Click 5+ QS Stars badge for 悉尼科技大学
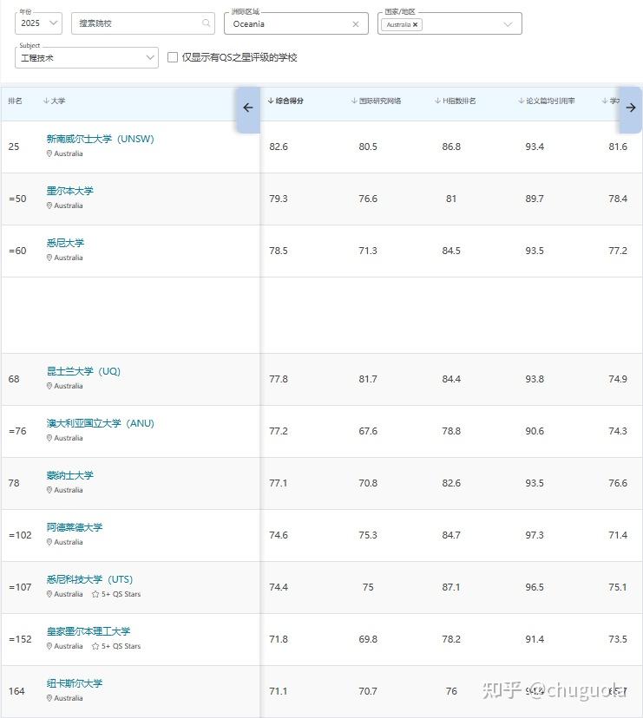The width and height of the screenshot is (643, 718). (116, 594)
